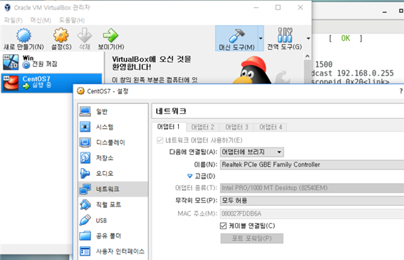Open Settings (설정) gear toolbar icon
Screen dimensions: 404x260
61,35
